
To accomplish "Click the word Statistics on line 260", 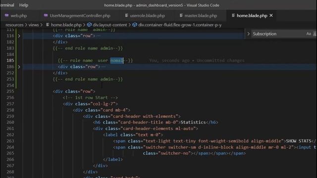I will (x=193, y=122).
